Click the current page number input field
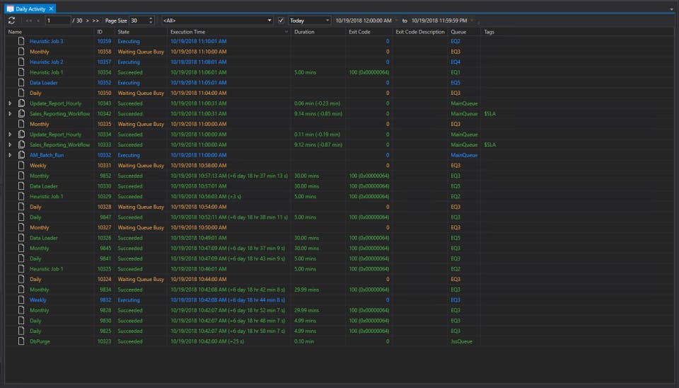The image size is (679, 388). [x=57, y=21]
